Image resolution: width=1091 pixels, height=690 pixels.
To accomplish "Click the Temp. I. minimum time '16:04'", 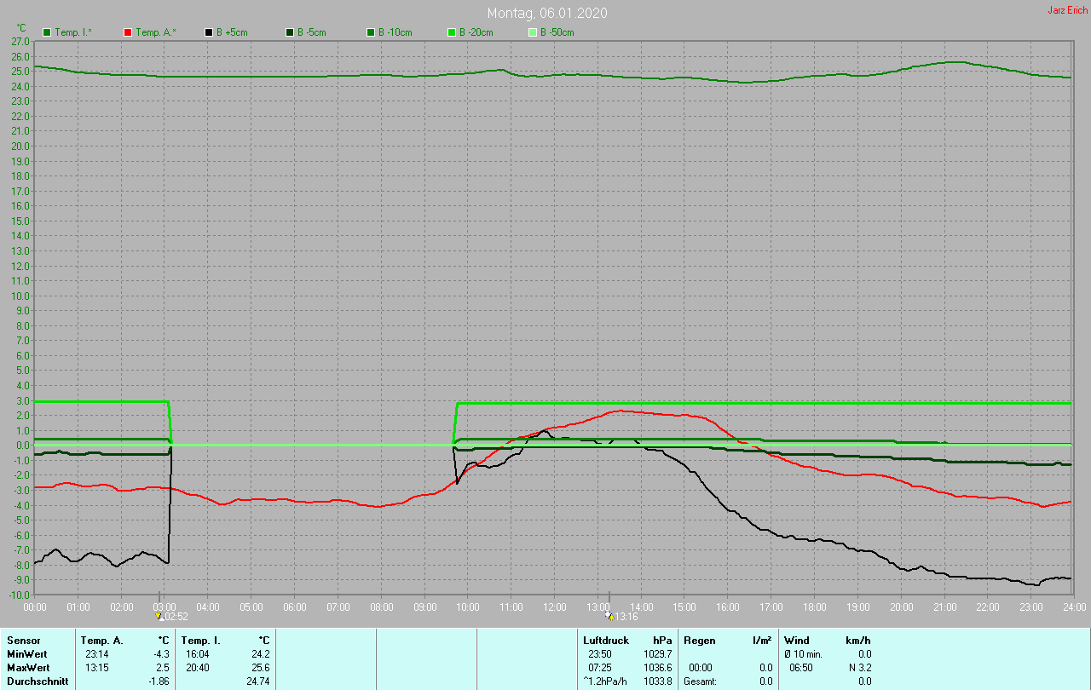I will pos(198,653).
